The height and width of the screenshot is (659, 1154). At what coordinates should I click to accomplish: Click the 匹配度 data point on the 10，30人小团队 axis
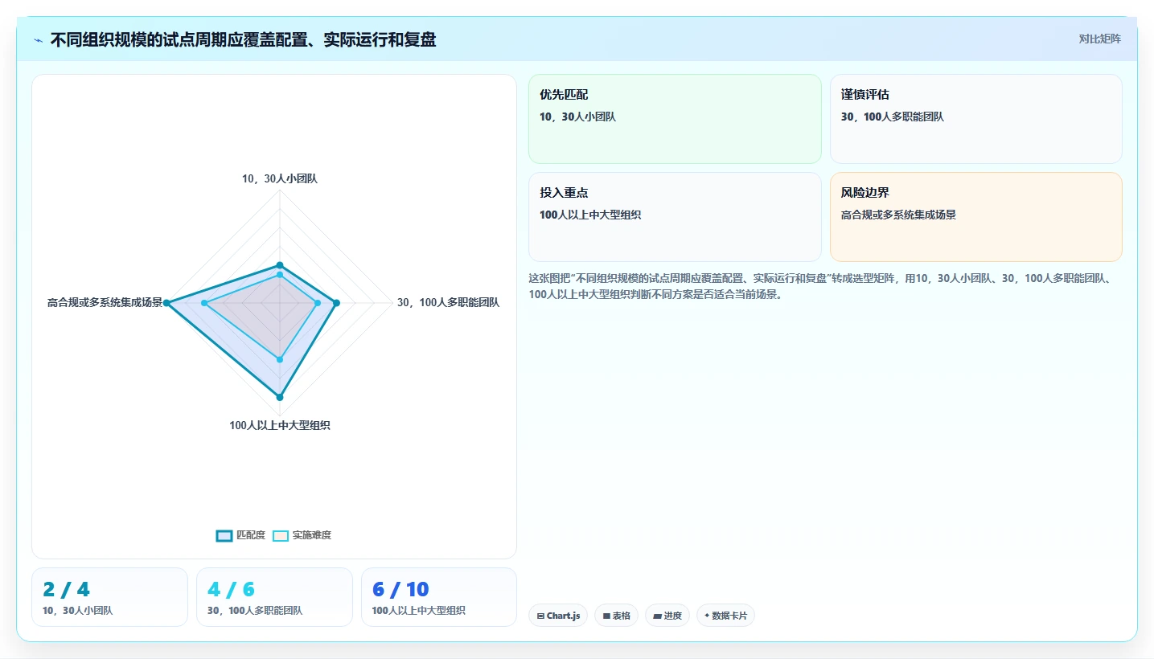[x=280, y=264]
